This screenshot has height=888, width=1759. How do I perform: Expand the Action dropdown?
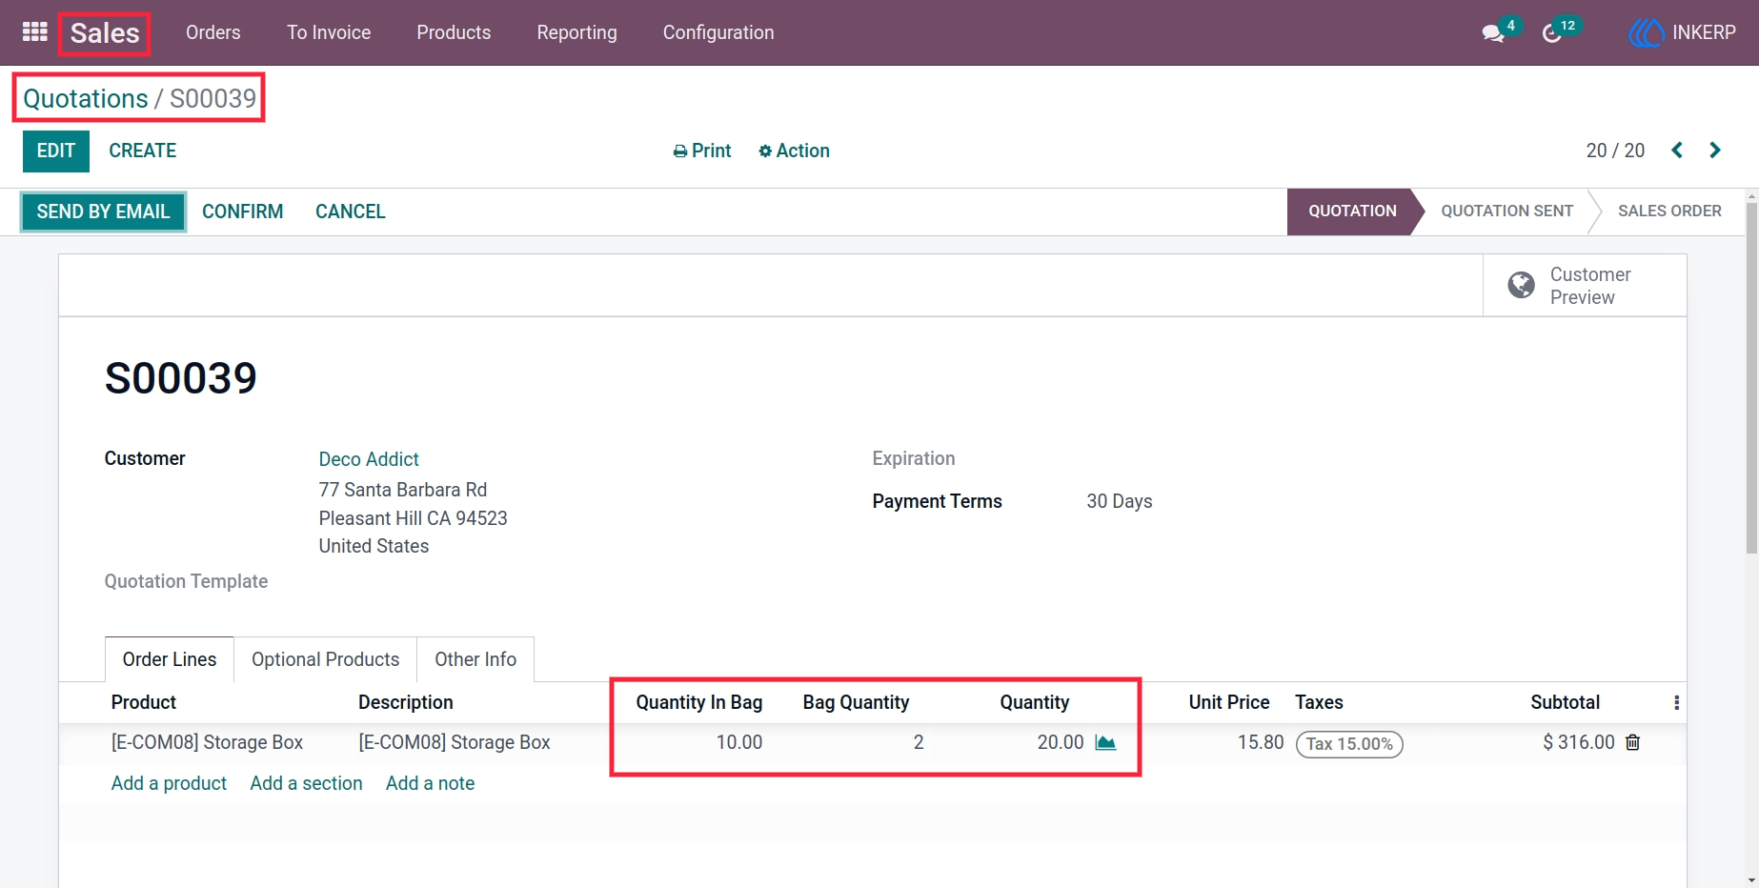pos(794,151)
